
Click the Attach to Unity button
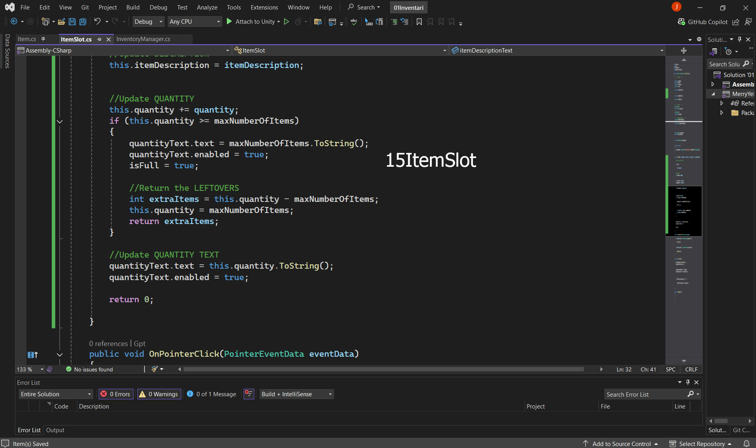tap(253, 22)
